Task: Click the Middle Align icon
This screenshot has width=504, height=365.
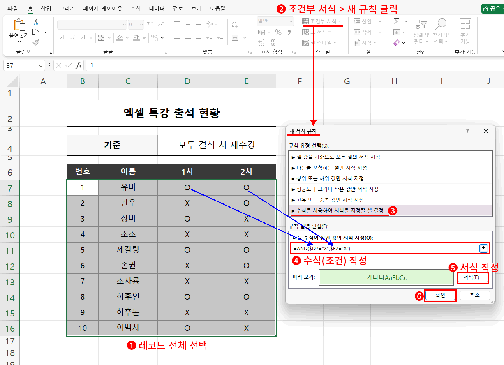Action: (188, 24)
